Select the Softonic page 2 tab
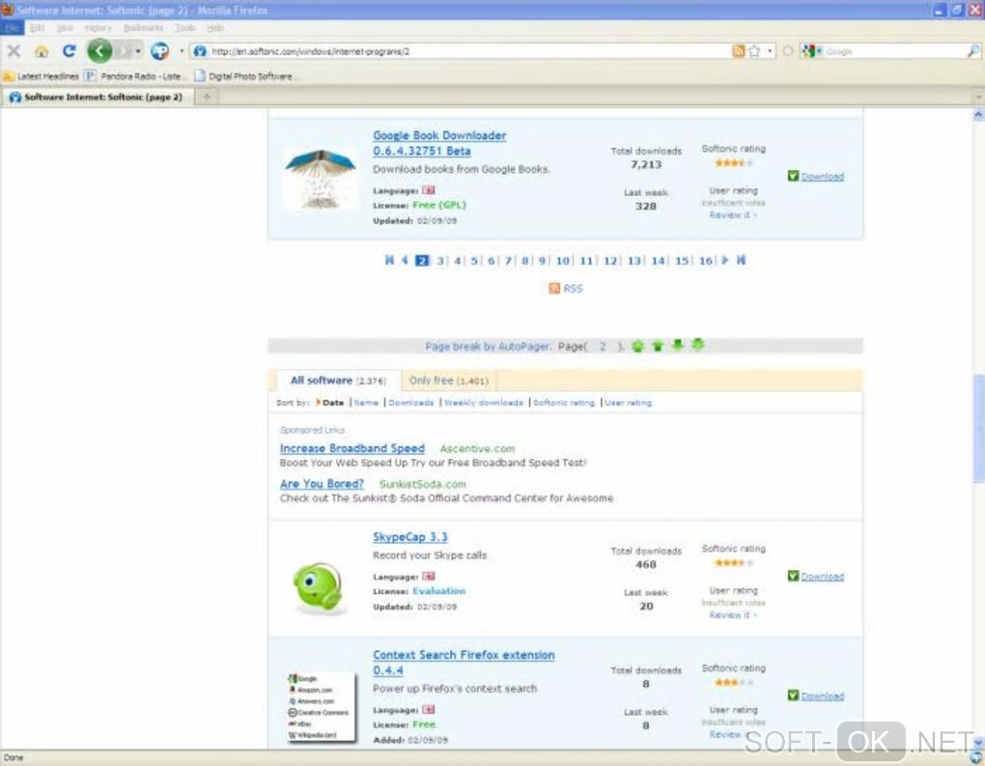Image resolution: width=985 pixels, height=766 pixels. click(97, 97)
